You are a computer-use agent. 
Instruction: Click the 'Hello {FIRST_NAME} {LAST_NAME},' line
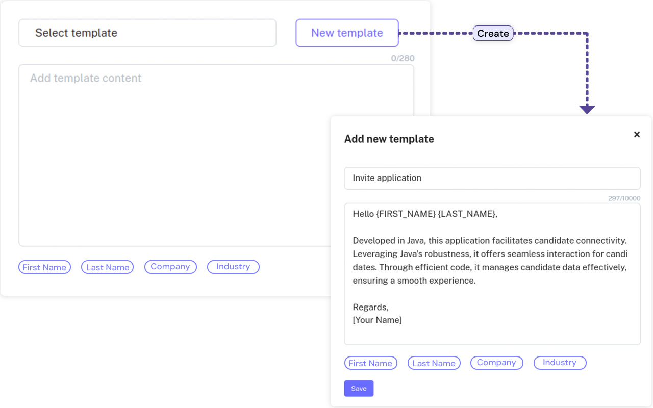point(425,214)
